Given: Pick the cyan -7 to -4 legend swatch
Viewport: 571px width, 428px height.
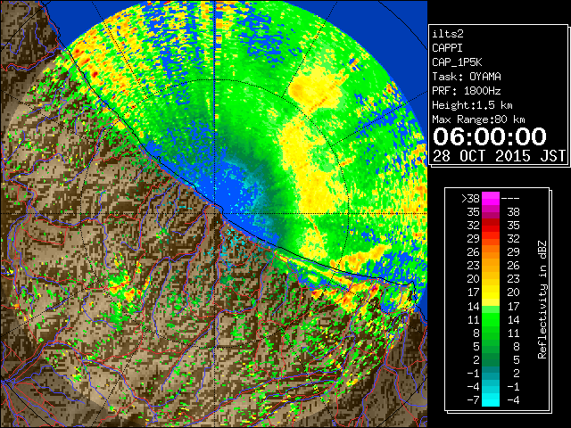Looking at the screenshot, I should [x=491, y=400].
